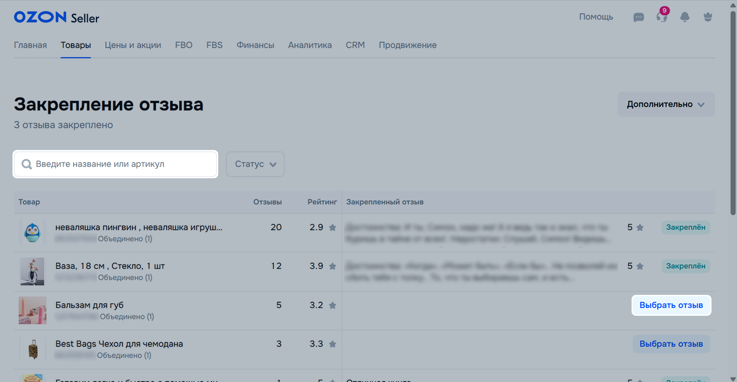Open the Продвижение tab
737x382 pixels.
click(408, 45)
